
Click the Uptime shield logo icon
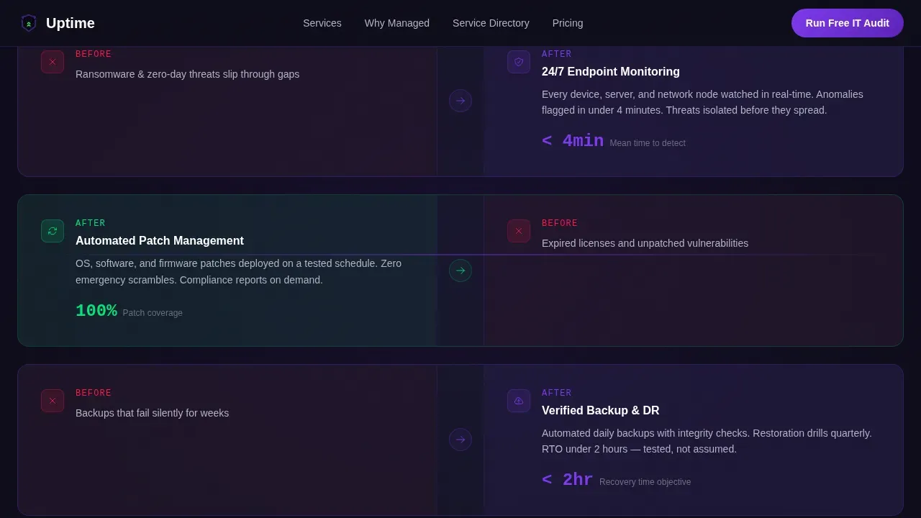pyautogui.click(x=29, y=23)
